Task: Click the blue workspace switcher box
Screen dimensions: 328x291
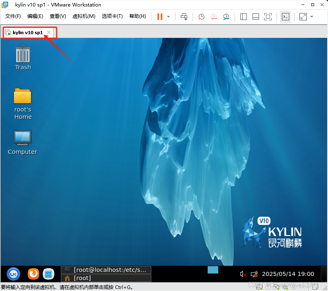Action: point(213,270)
